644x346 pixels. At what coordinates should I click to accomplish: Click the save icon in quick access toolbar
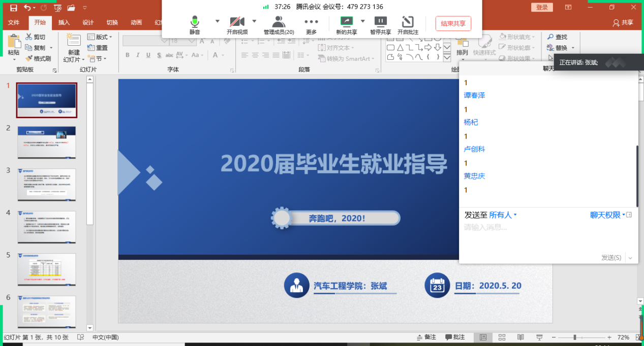click(13, 8)
